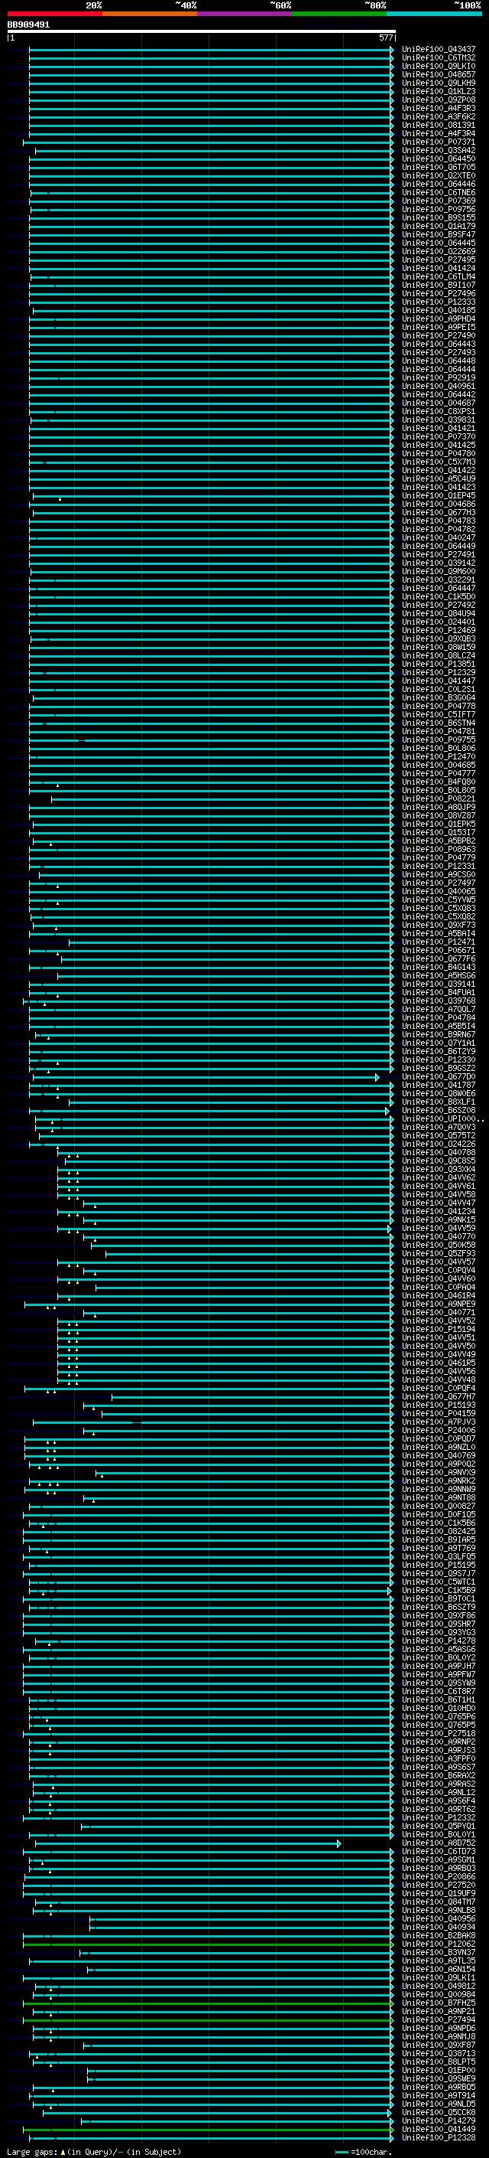
Task: Select the UniRef100_P07371 label
Action: (438, 142)
